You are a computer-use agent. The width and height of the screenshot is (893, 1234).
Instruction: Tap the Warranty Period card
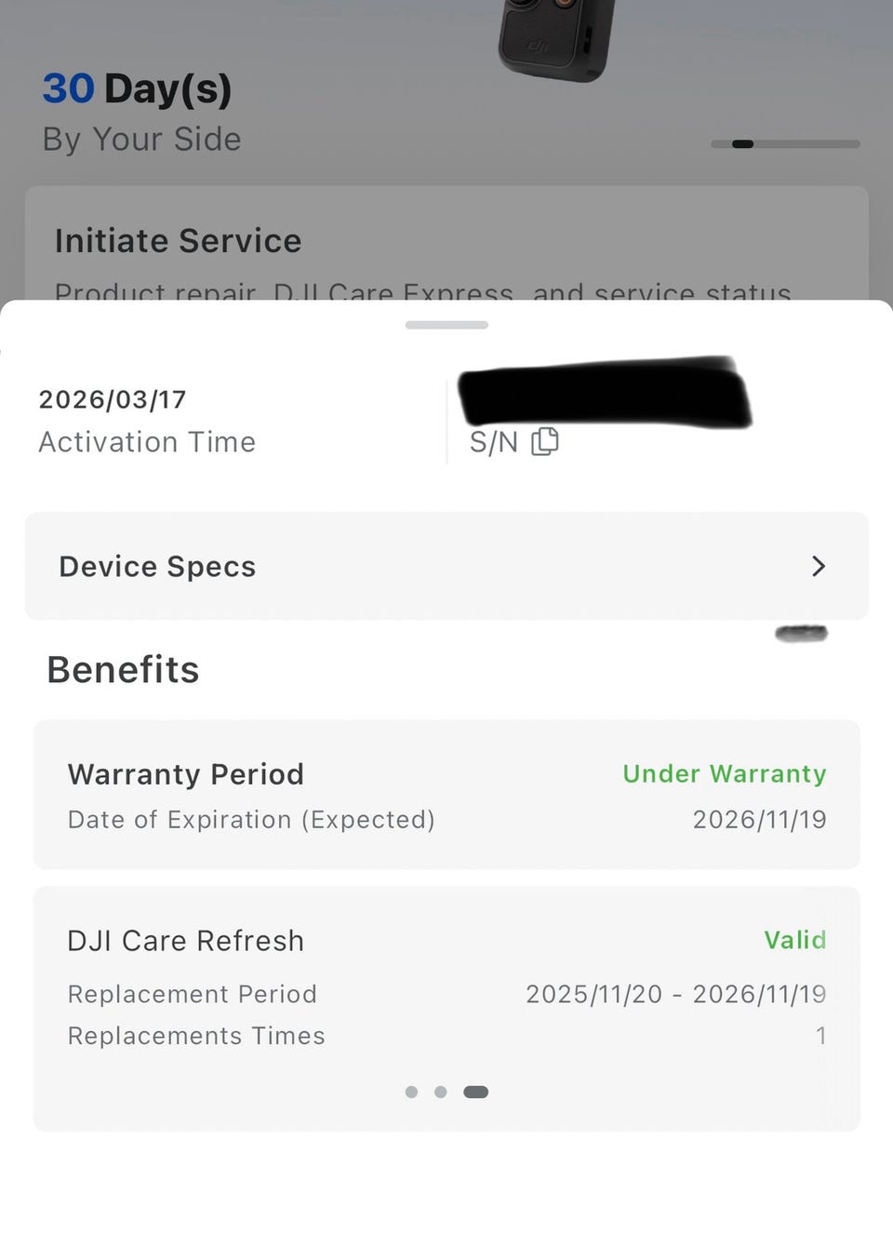pyautogui.click(x=446, y=795)
